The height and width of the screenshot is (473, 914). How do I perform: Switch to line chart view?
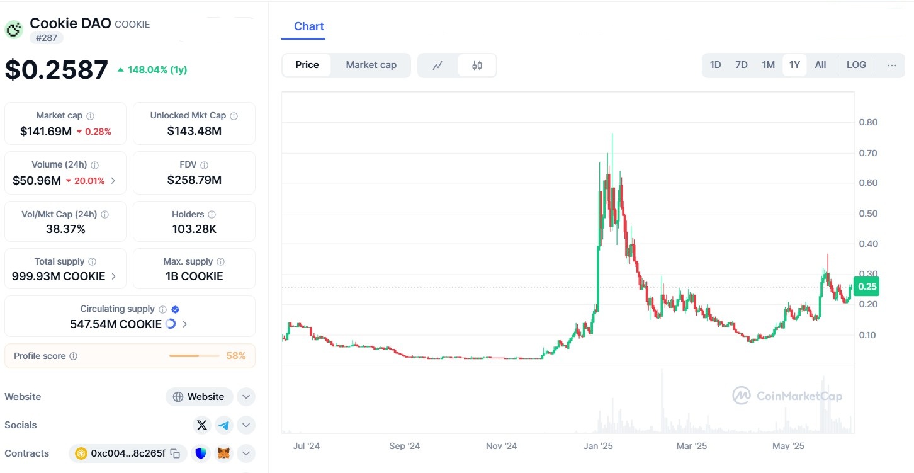437,65
